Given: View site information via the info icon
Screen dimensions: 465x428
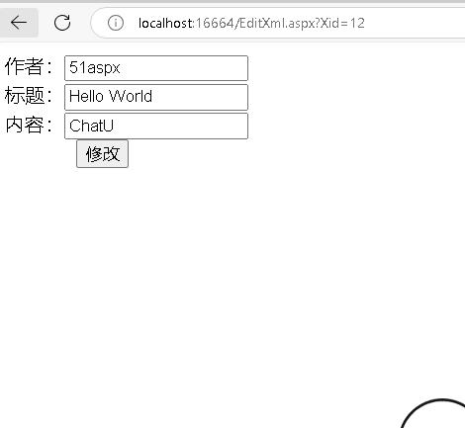Looking at the screenshot, I should (116, 23).
